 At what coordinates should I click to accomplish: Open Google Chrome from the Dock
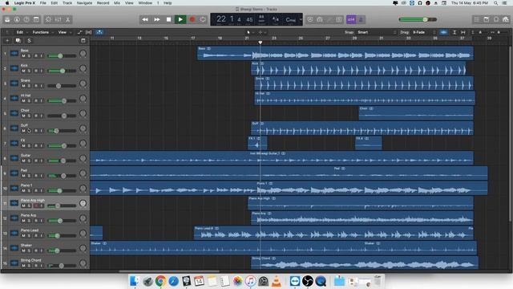coord(160,281)
